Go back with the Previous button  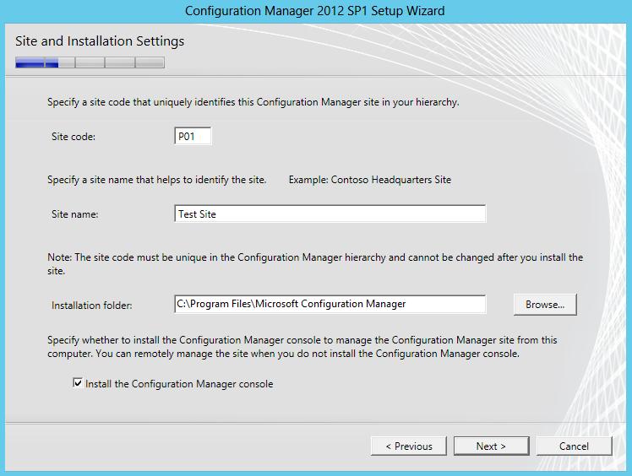409,446
